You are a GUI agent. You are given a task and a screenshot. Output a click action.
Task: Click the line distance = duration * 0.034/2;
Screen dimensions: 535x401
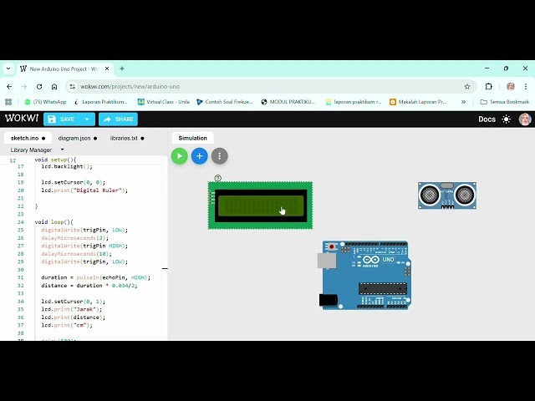89,286
